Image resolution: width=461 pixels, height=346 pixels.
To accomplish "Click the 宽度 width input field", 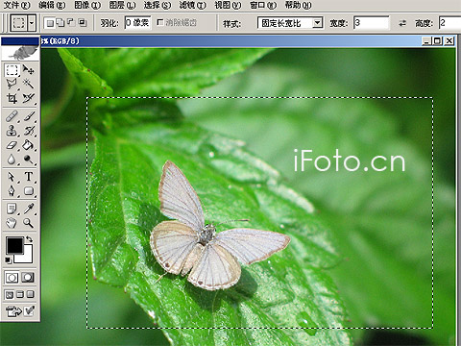I will (x=372, y=23).
